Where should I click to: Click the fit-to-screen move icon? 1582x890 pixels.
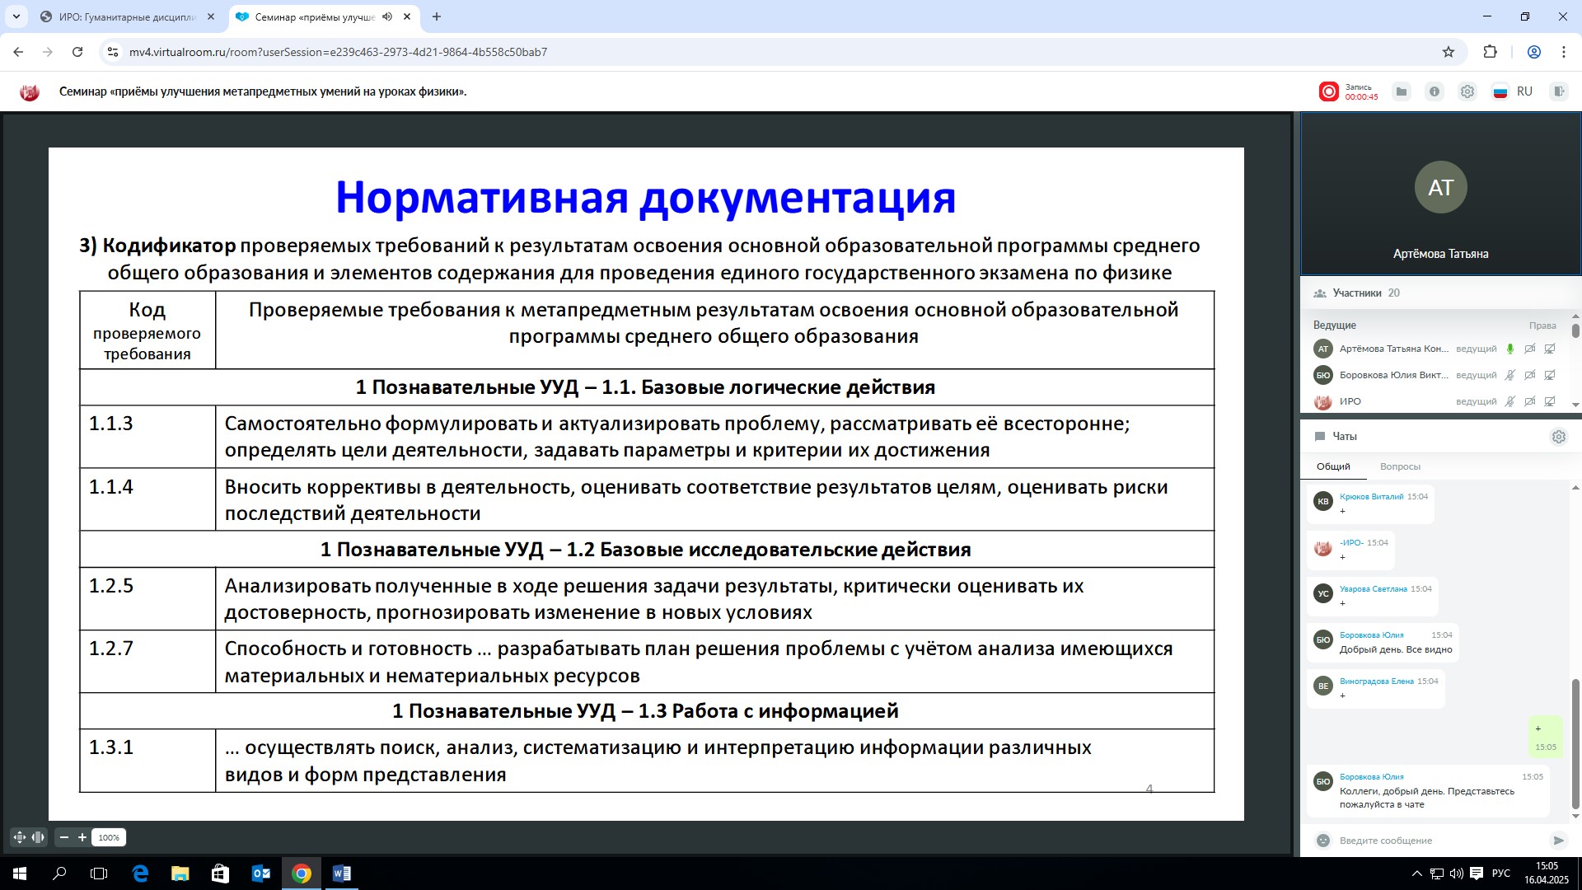click(20, 837)
